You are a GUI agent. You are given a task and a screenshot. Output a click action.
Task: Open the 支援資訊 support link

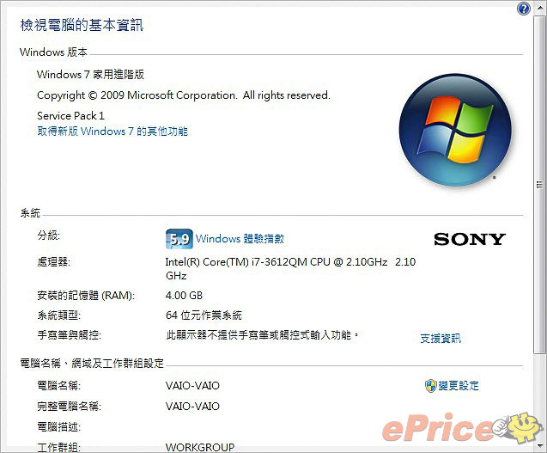pyautogui.click(x=441, y=338)
